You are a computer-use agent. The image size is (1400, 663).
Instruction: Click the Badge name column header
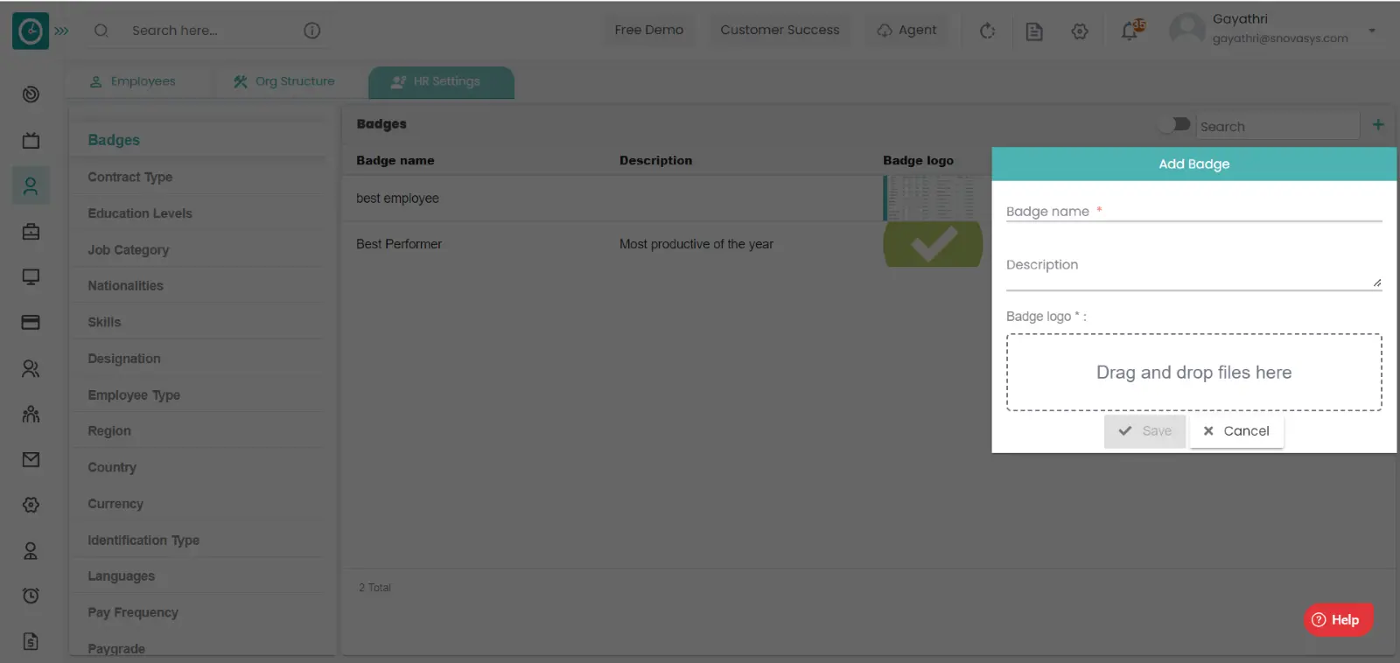coord(395,161)
